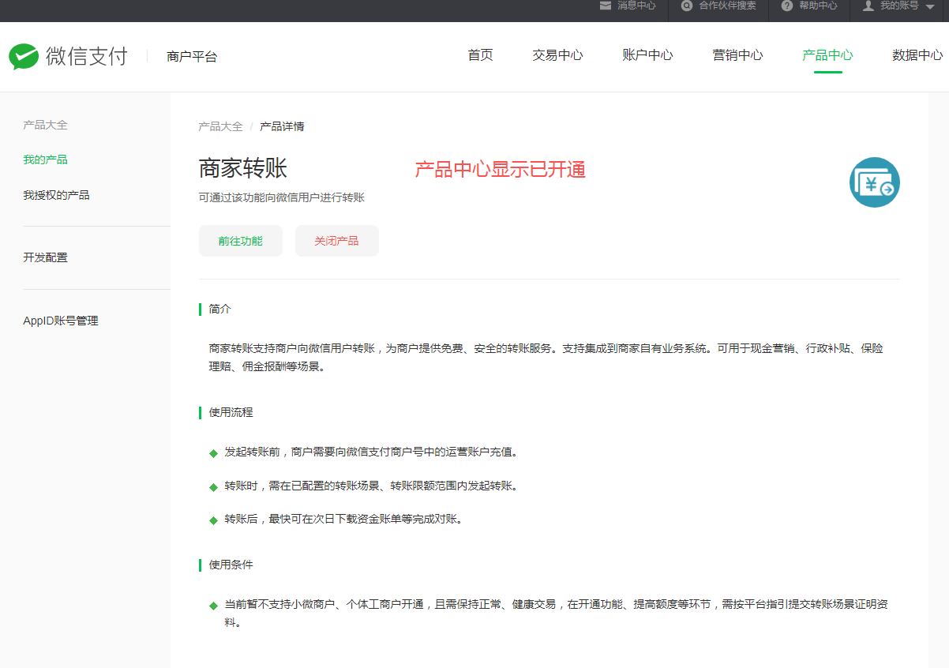Switch to the 交易中心 tab
The width and height of the screenshot is (949, 668).
click(557, 55)
